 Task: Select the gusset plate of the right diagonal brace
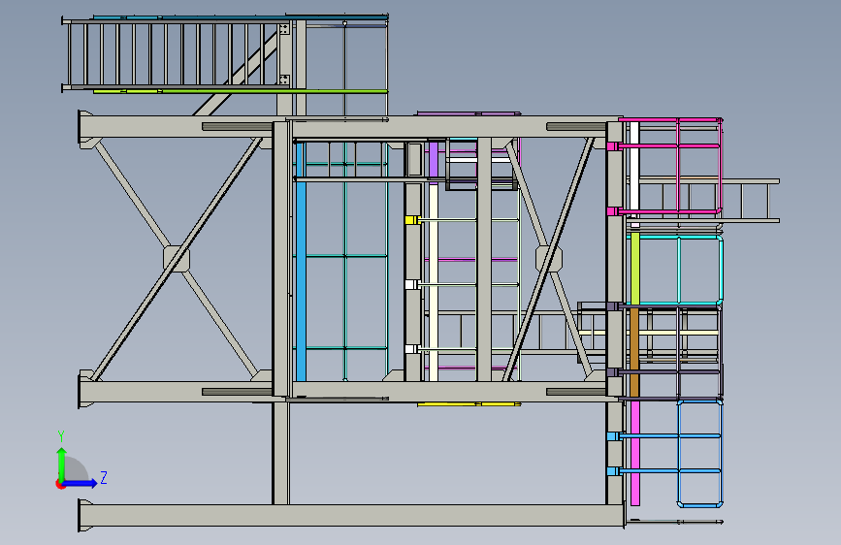[x=549, y=259]
